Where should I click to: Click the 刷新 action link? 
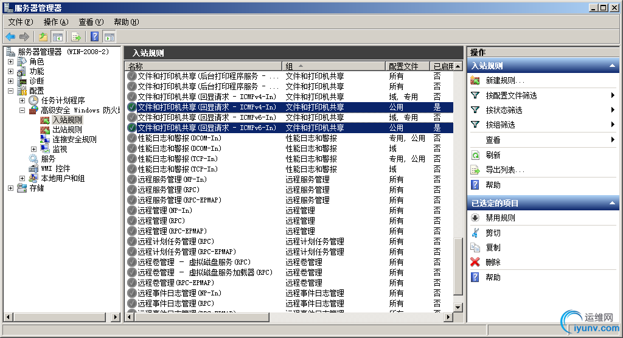click(x=493, y=155)
